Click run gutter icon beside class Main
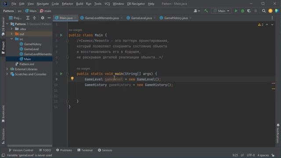Screen dimensions: 281x158 pyautogui.click(x=61, y=35)
